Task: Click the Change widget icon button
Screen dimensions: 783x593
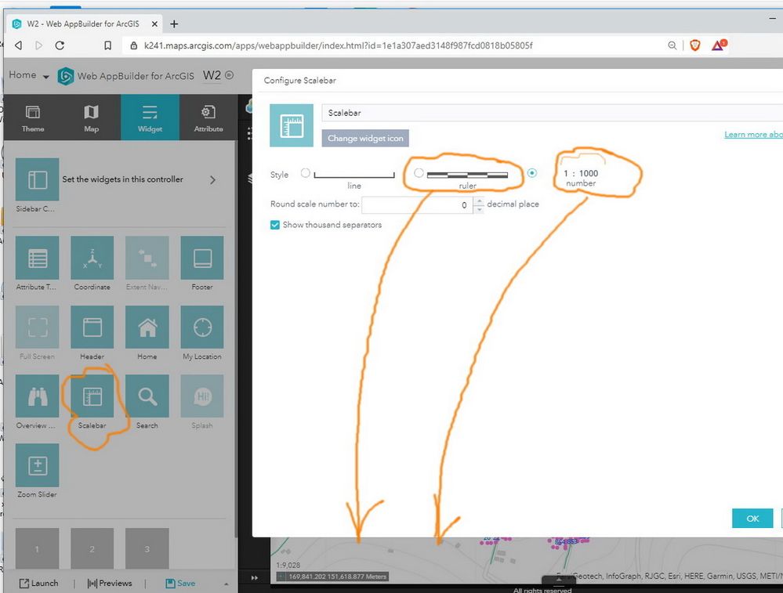Action: point(365,139)
